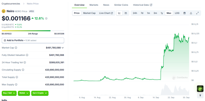
Task: Switch to line chart view icon
Action: tap(119, 13)
